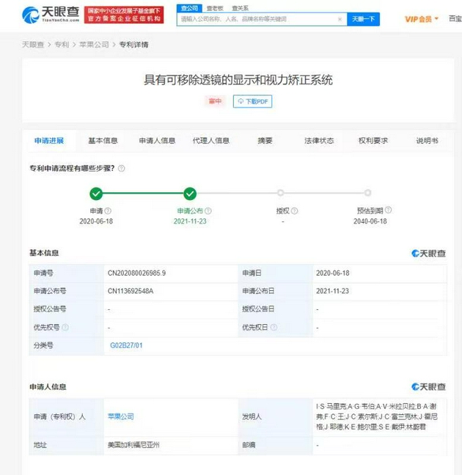Switch to the 申请人信息 tab
This screenshot has height=475, width=462.
click(x=157, y=141)
